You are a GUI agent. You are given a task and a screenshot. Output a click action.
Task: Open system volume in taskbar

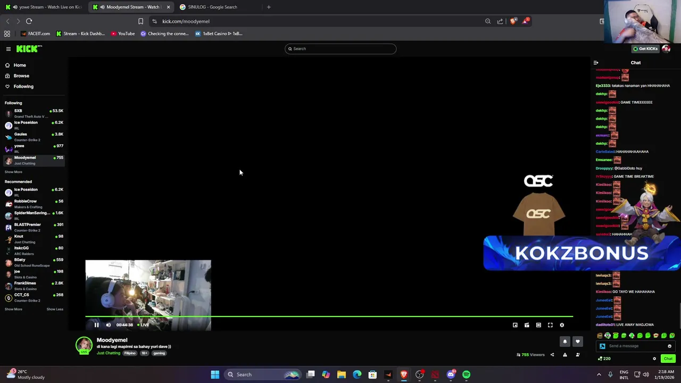646,374
